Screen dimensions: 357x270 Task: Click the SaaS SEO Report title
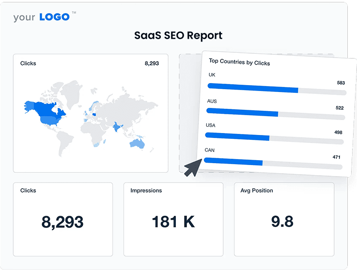(x=178, y=35)
